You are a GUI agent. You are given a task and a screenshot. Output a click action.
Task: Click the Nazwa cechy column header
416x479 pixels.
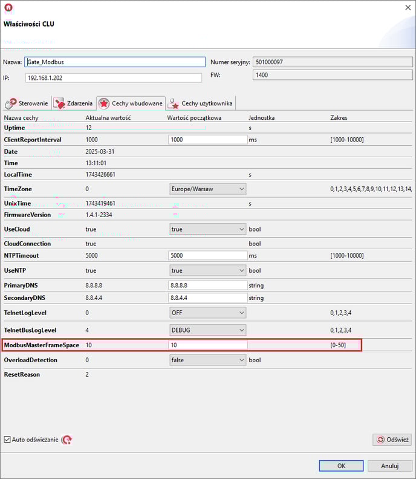(x=21, y=117)
